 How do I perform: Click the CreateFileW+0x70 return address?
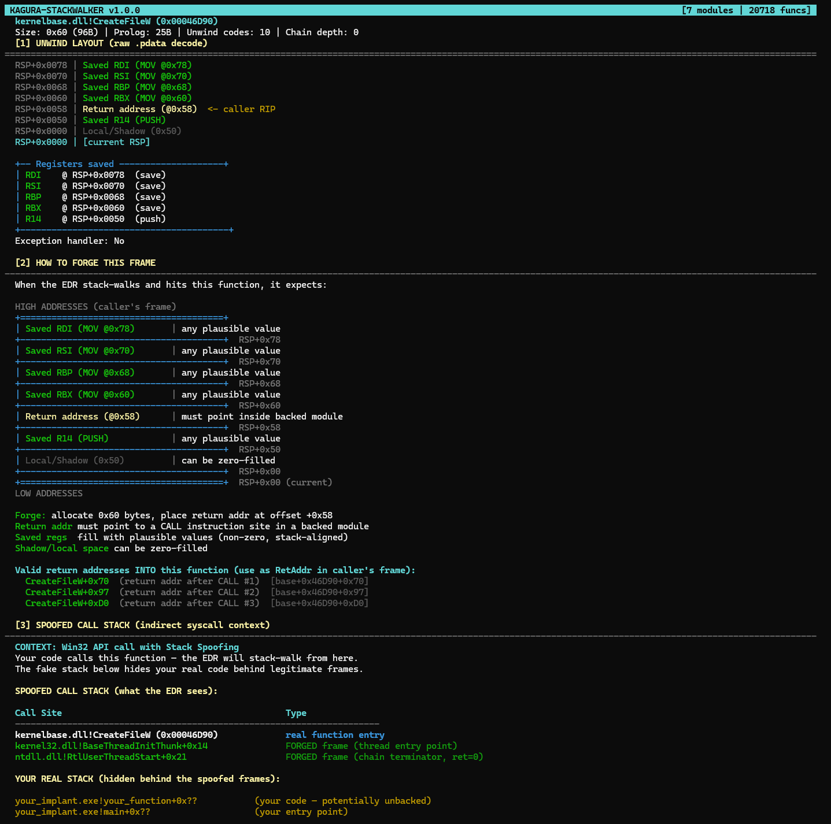(67, 581)
